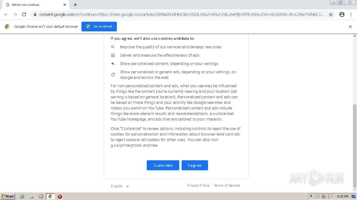Click the Action Center flag icon
Image resolution: width=357 pixels, height=200 pixels.
click(331, 196)
